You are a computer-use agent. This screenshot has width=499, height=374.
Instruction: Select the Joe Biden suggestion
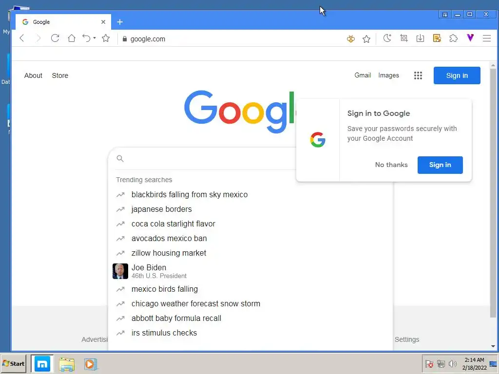pos(250,271)
